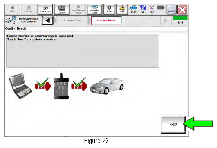This screenshot has height=148, width=217.
Task: Go to Home screen
Action: [x=29, y=9]
